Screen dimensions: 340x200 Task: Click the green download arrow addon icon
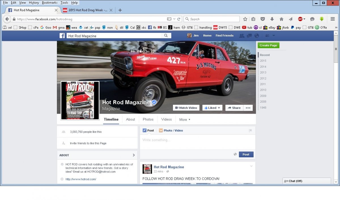tap(322, 19)
